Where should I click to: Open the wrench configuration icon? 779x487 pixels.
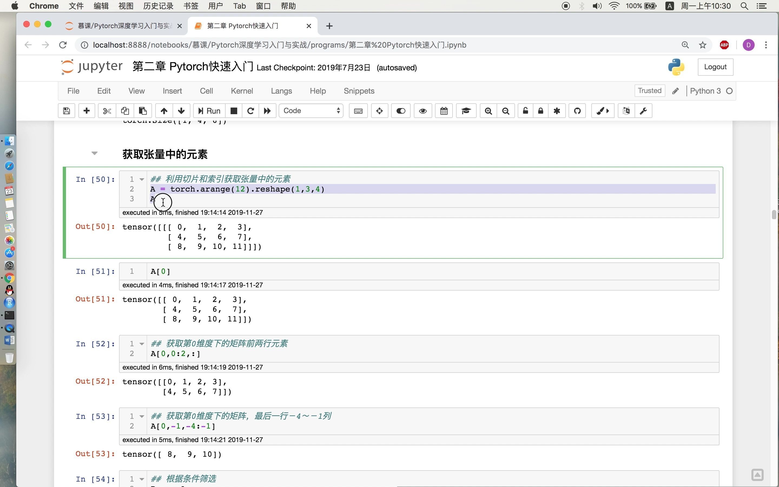[x=643, y=111]
